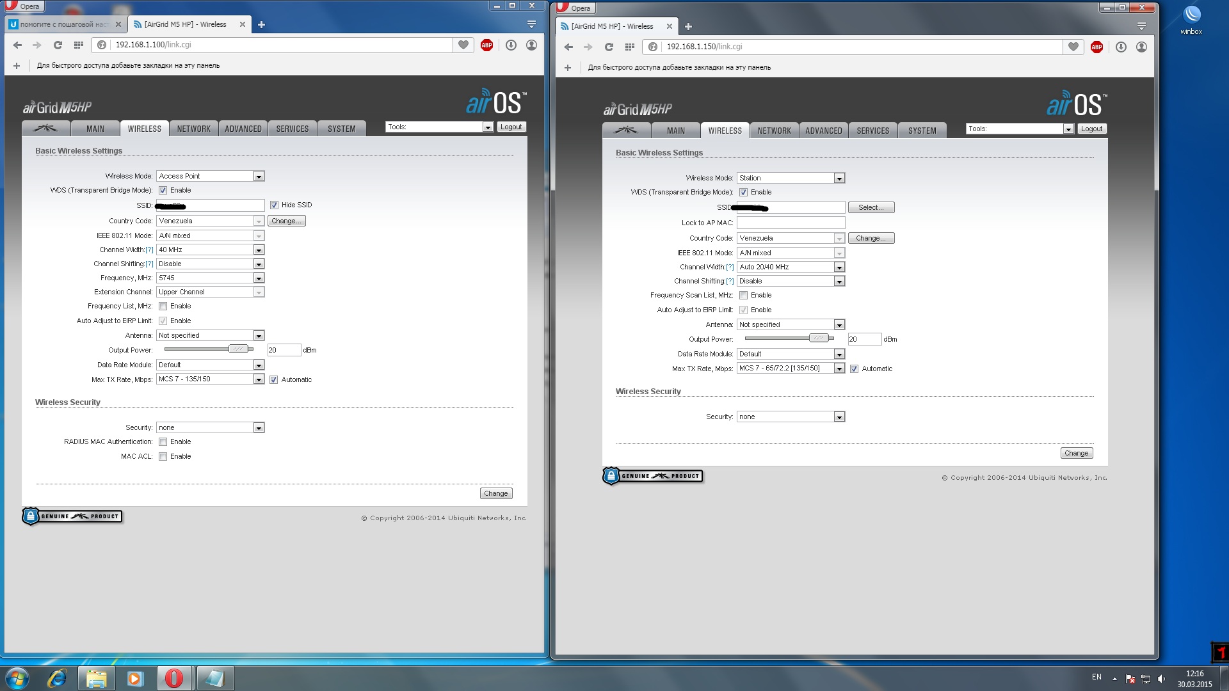Bookmark 192.168.1.100 page with heart icon
Screen dimensions: 1229x691
click(463, 45)
